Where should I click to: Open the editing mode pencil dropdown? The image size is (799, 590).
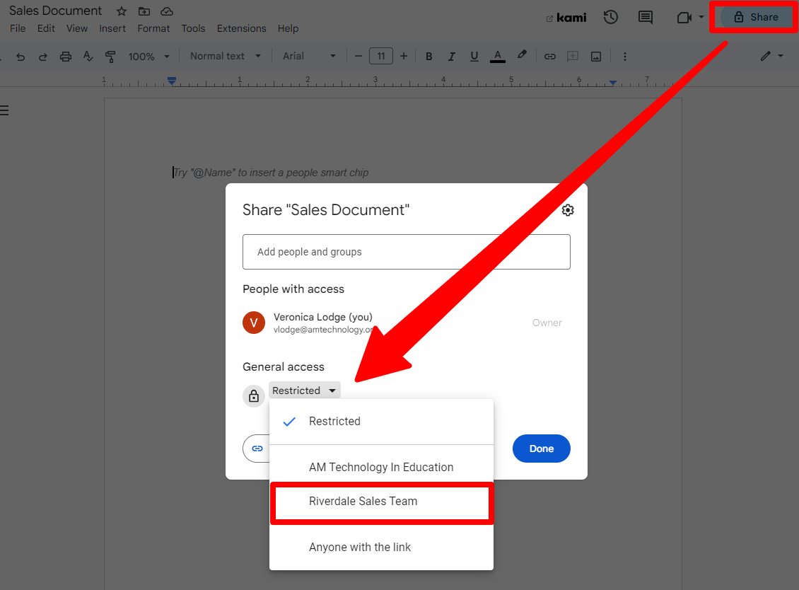click(771, 56)
